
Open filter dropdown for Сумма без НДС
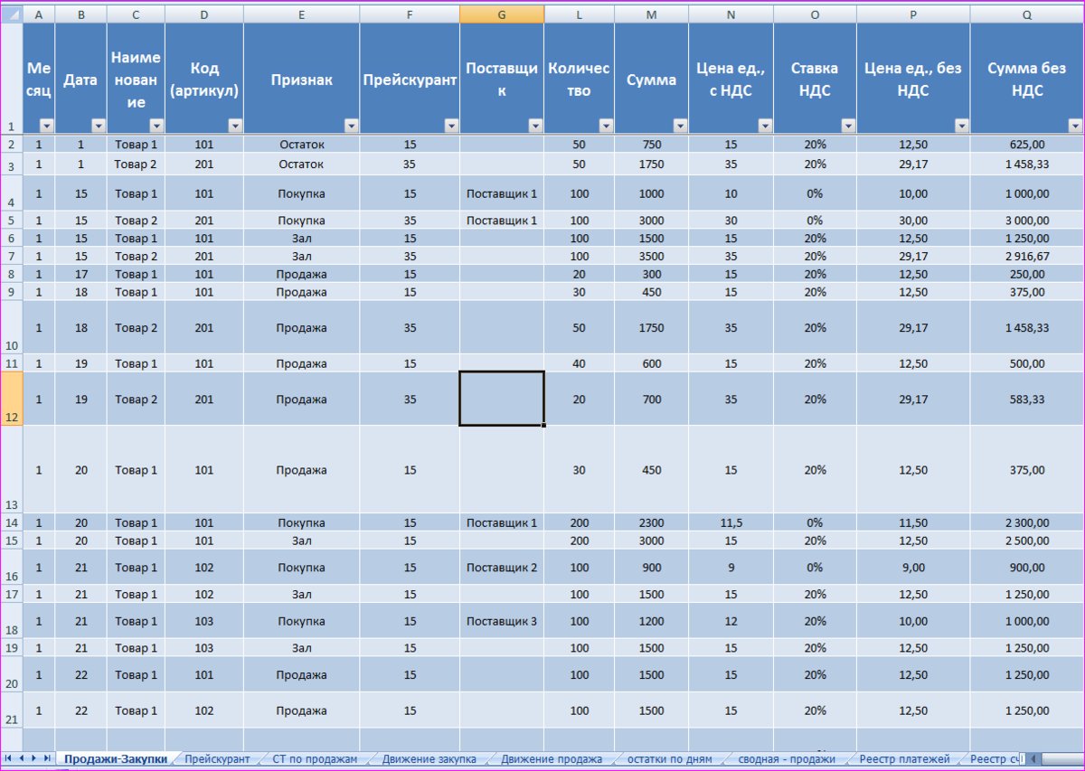tap(1075, 127)
